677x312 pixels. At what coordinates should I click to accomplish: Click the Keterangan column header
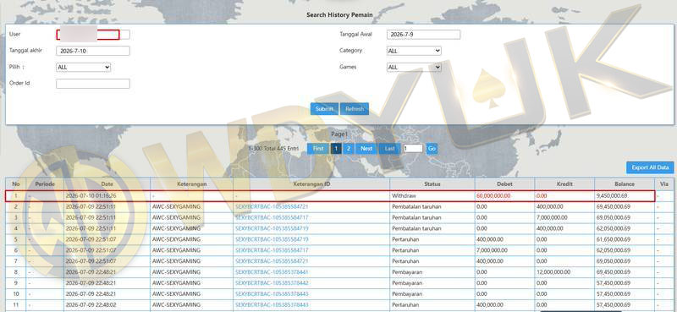192,183
